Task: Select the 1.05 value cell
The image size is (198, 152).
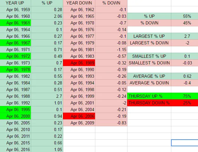Action: tap(47, 149)
